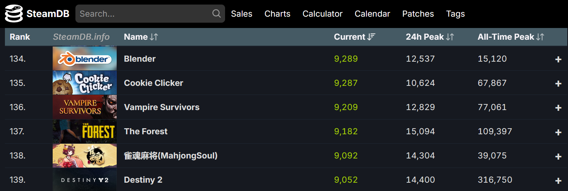
Task: Open the Sales menu item
Action: 242,14
